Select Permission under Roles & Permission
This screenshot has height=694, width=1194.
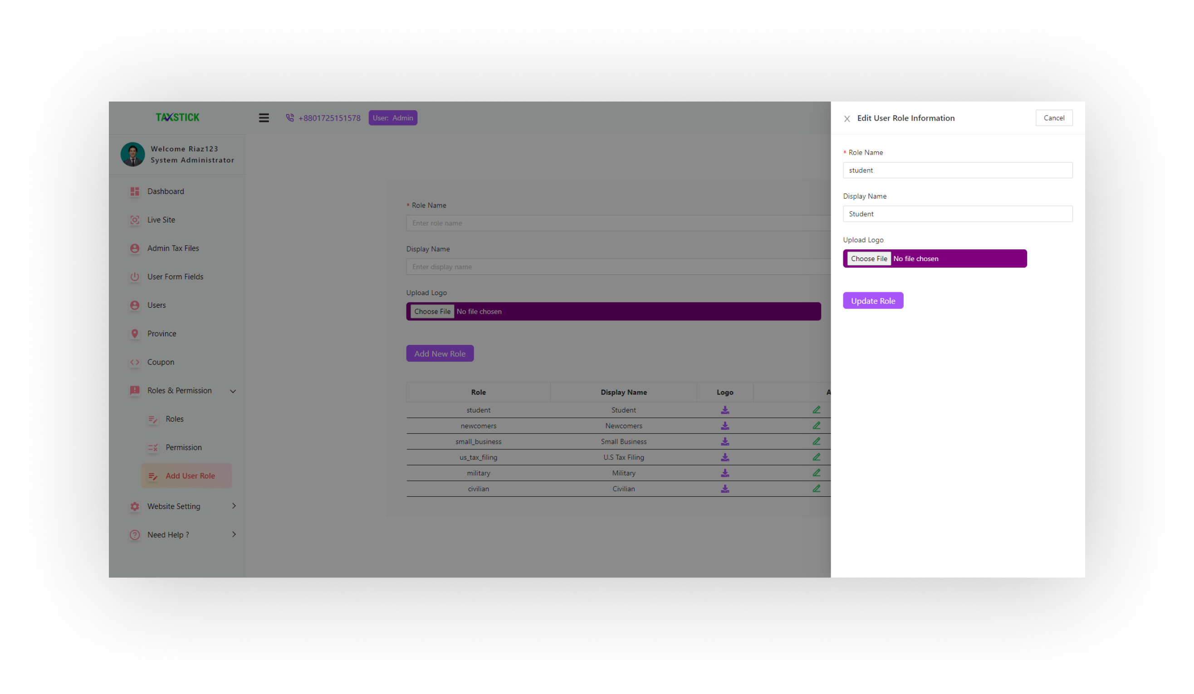click(x=183, y=447)
